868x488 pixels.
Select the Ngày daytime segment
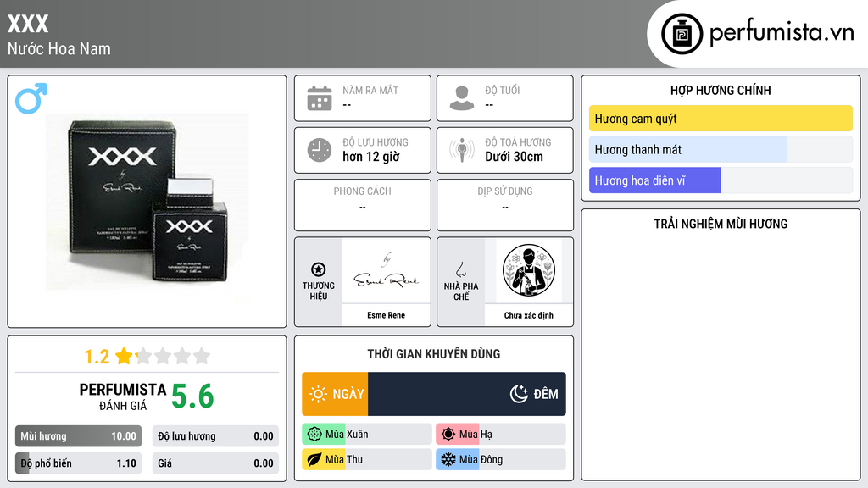(335, 394)
